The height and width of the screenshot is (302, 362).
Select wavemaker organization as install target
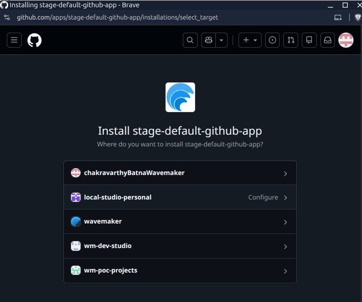(180, 222)
